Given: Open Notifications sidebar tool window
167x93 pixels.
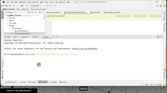Looking at the screenshot, I should (x=165, y=74).
